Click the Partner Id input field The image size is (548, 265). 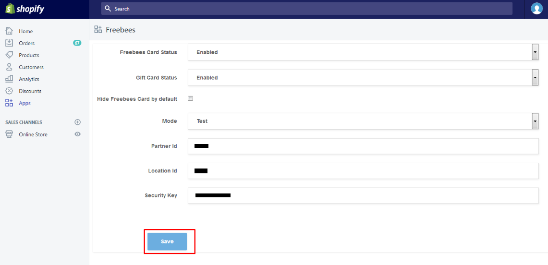[x=363, y=146]
